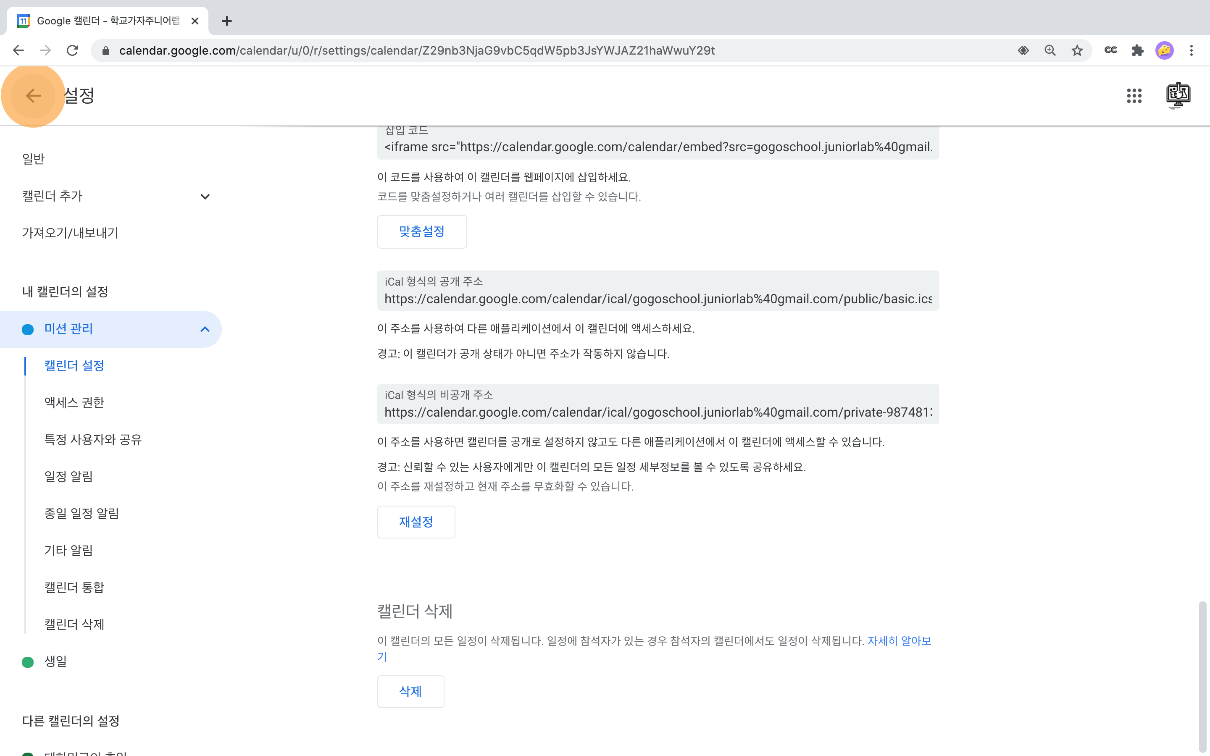Reload the page

[x=73, y=50]
